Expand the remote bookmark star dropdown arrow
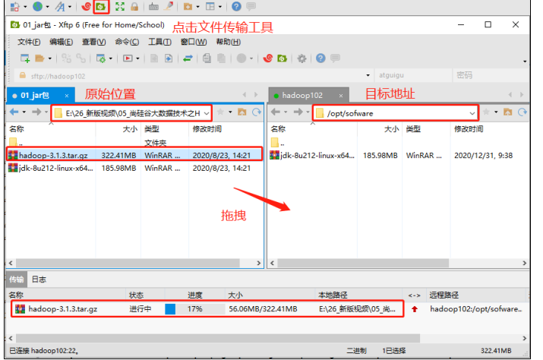The height and width of the screenshot is (360, 543). tap(496, 112)
